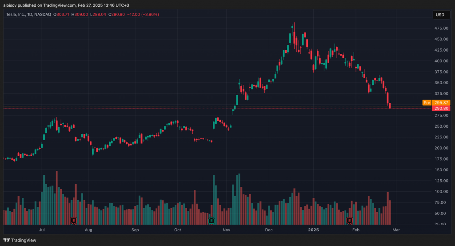Click the Pre-market price label 295.87
Image resolution: width=455 pixels, height=246 pixels.
coord(441,102)
